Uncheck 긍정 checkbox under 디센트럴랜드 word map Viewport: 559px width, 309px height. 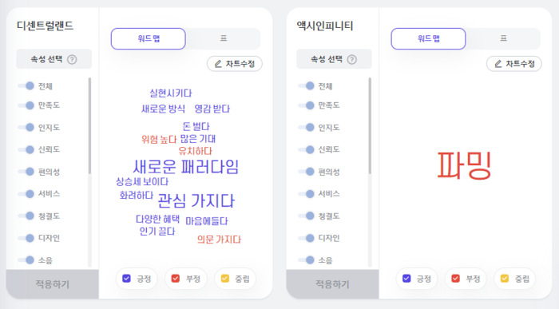click(126, 279)
